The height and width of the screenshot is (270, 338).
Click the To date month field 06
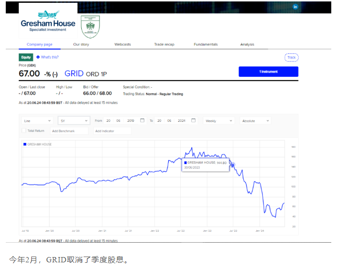click(x=169, y=120)
